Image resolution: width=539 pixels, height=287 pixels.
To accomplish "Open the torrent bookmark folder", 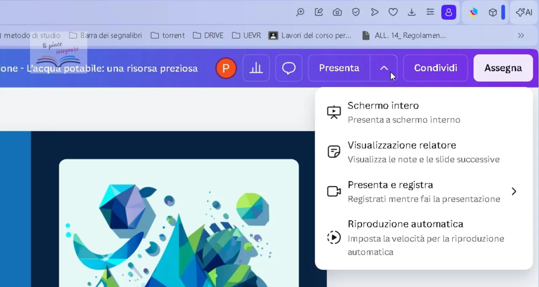I will pyautogui.click(x=168, y=35).
